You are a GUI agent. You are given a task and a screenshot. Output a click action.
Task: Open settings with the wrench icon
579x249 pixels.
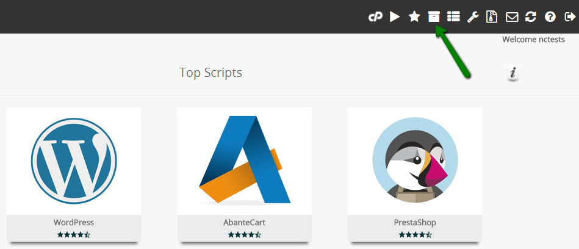tap(473, 17)
